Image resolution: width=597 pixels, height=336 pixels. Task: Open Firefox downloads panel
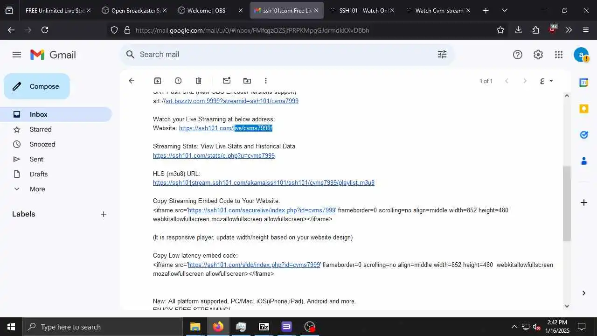(518, 30)
